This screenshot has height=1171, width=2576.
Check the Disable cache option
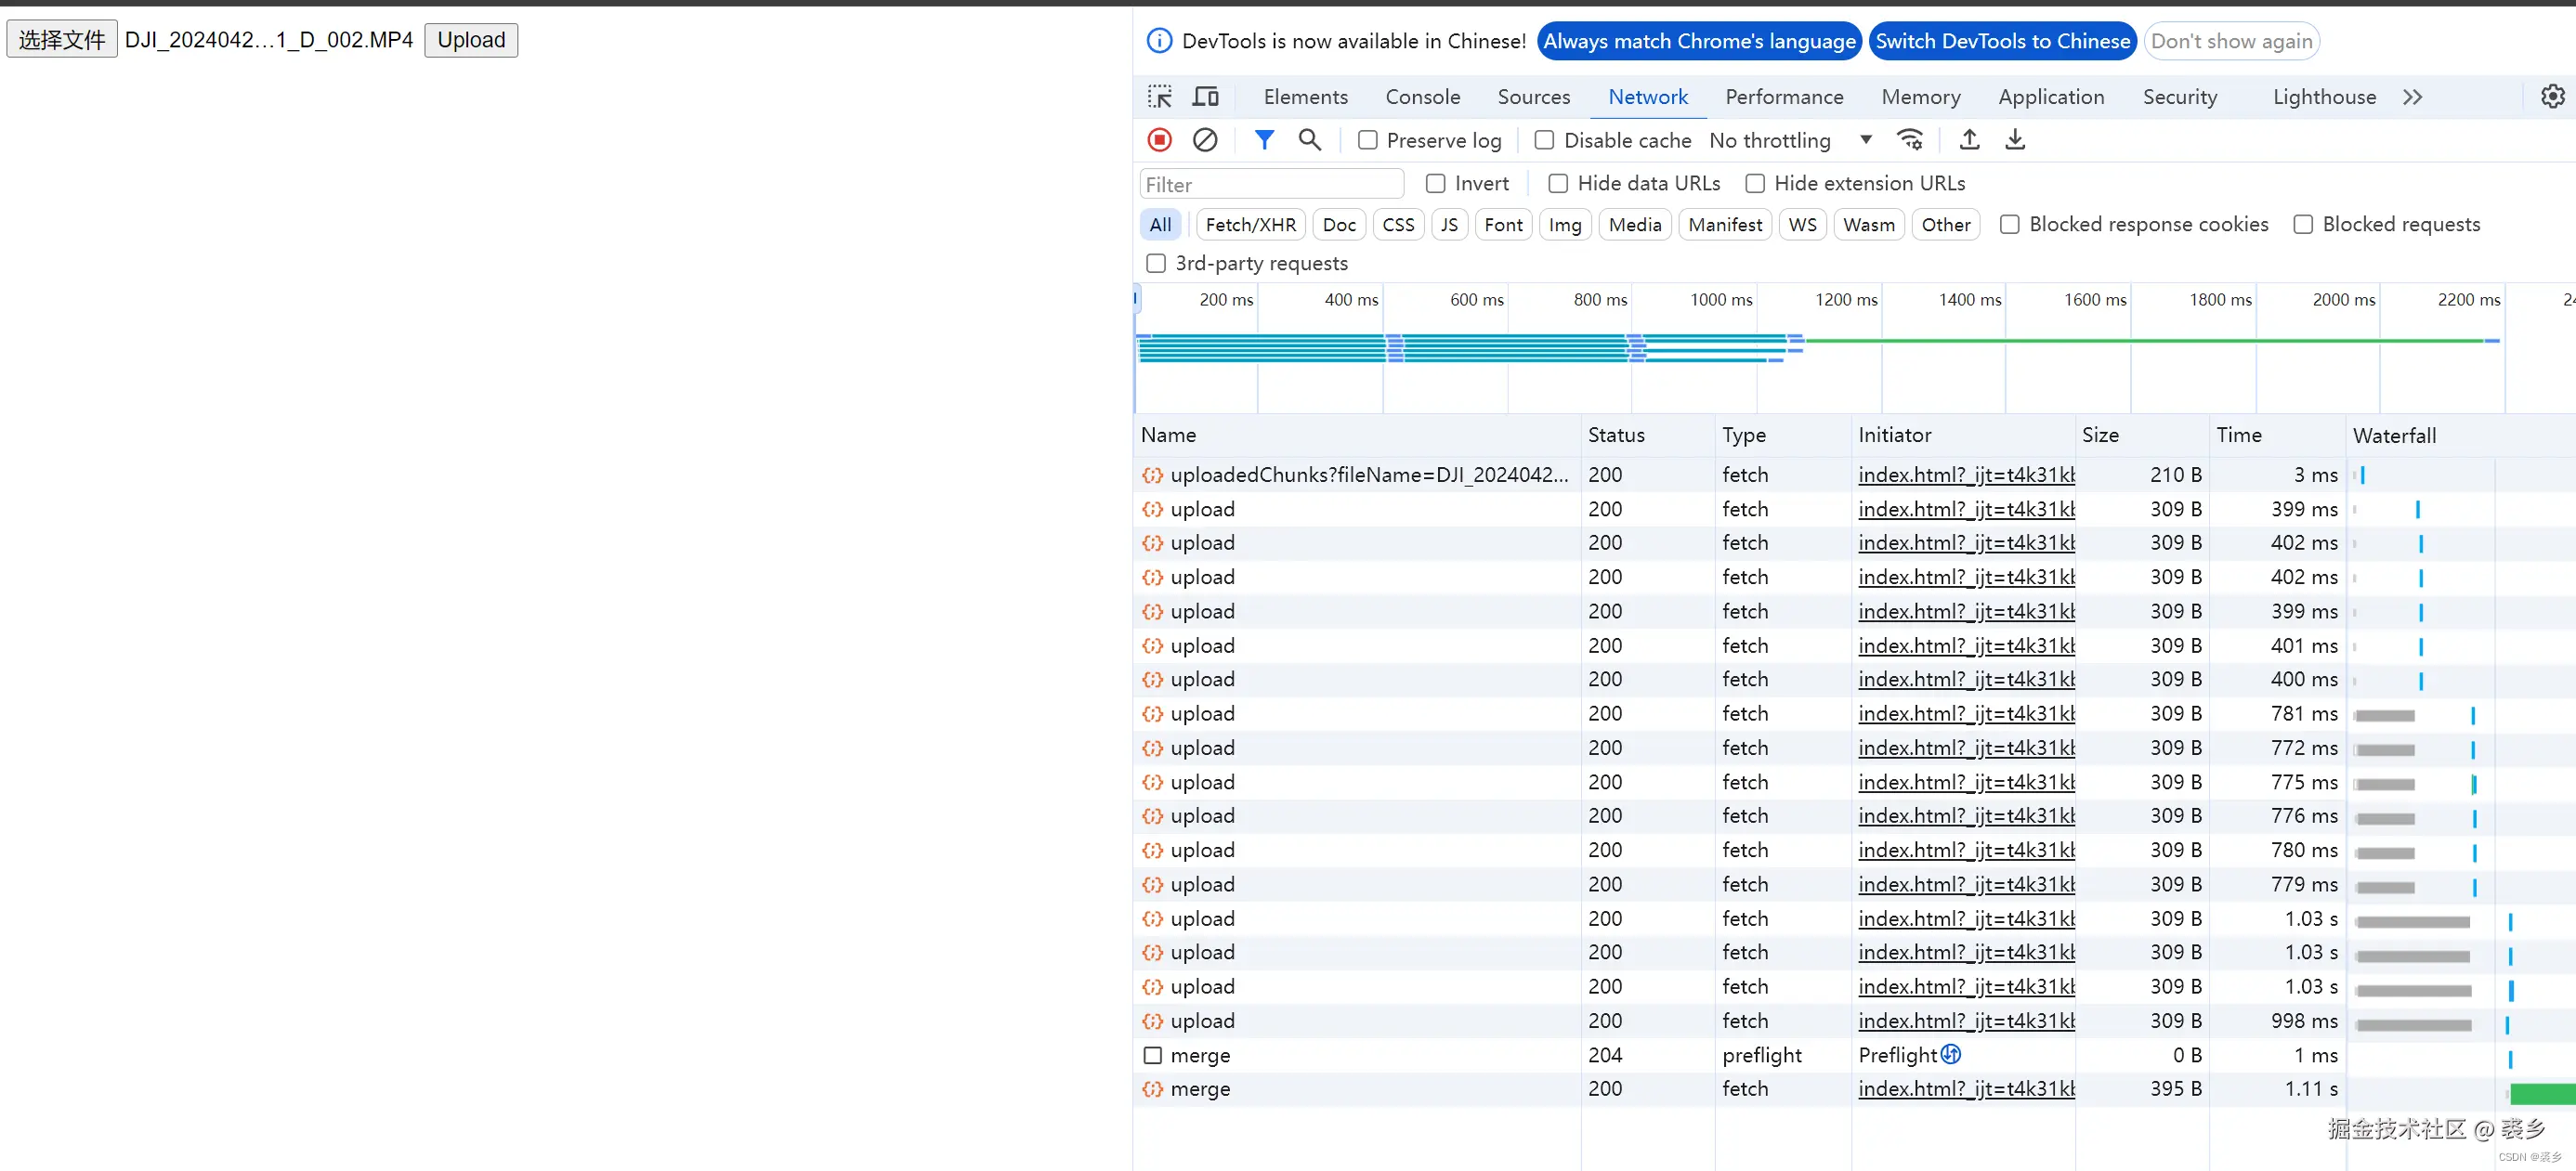[1544, 140]
